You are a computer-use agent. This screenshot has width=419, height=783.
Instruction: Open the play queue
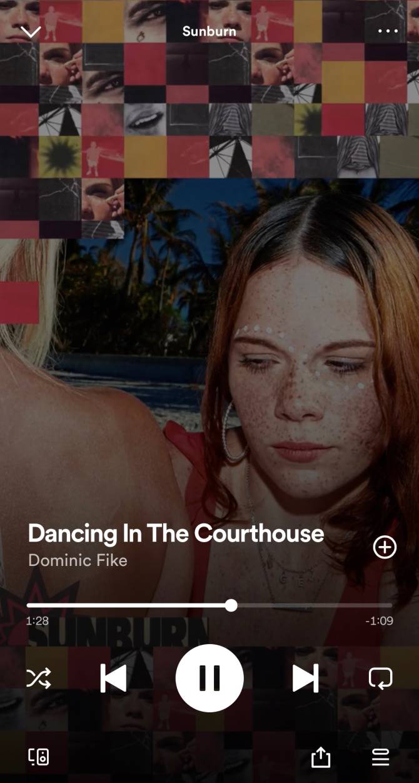tap(380, 757)
